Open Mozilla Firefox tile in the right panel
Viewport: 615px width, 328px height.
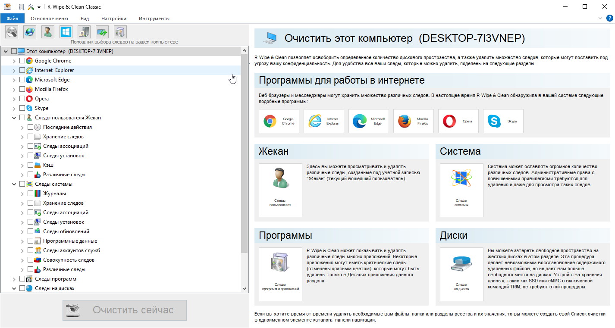coord(414,121)
